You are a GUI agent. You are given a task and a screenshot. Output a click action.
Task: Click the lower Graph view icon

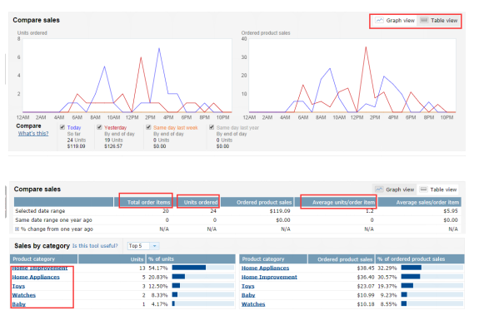click(379, 190)
